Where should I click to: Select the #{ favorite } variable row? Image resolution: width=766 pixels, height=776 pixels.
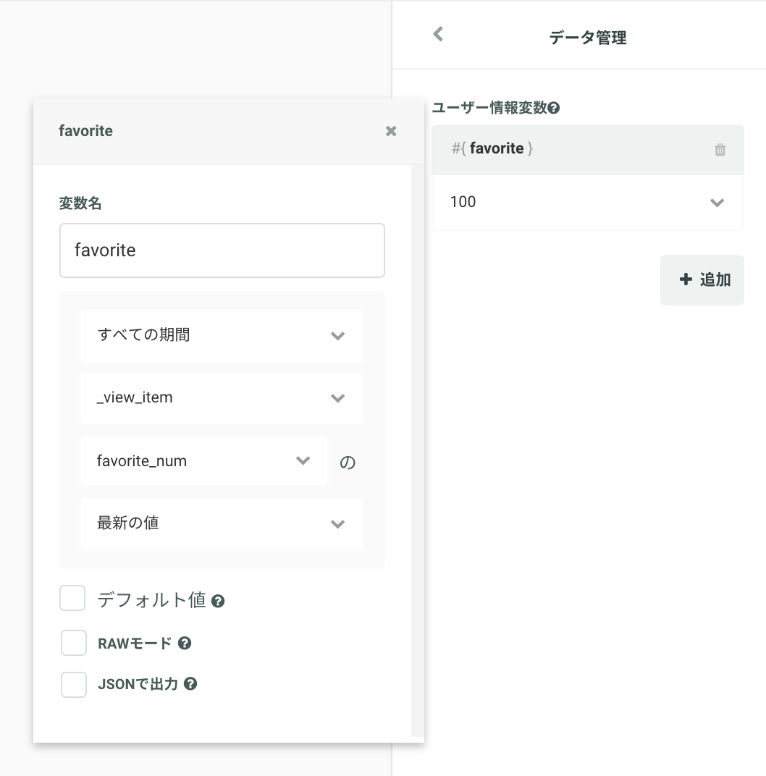click(587, 149)
